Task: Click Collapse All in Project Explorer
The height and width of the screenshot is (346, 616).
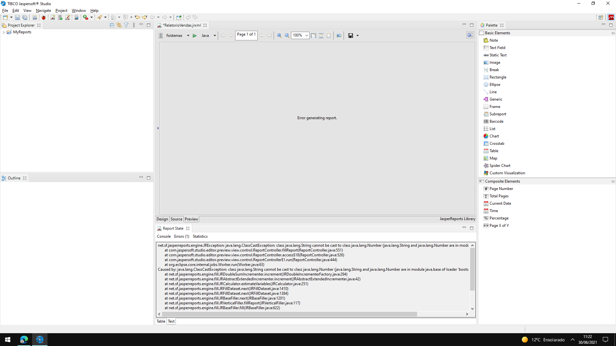Action: [x=112, y=25]
